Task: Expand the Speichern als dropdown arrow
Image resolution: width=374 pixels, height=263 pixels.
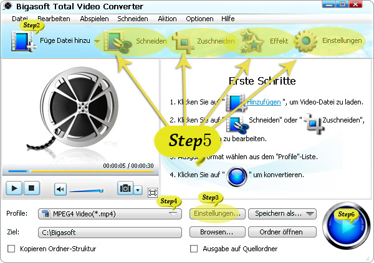Action: (x=310, y=214)
